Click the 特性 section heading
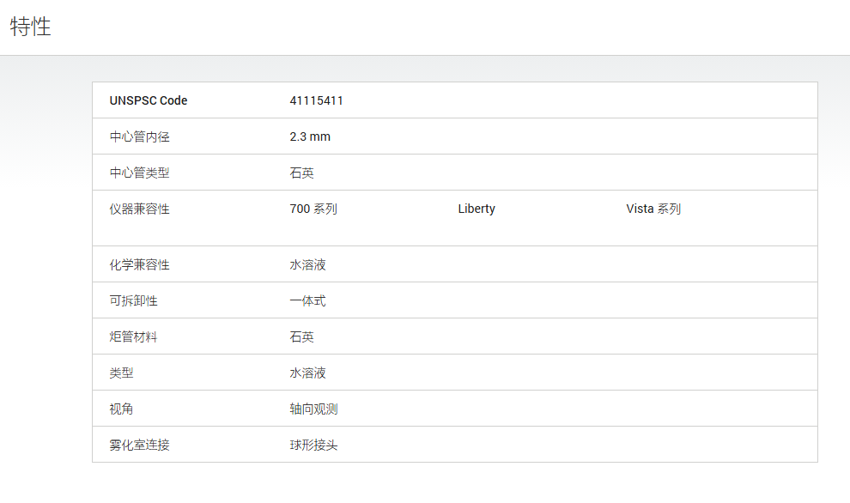 tap(30, 27)
